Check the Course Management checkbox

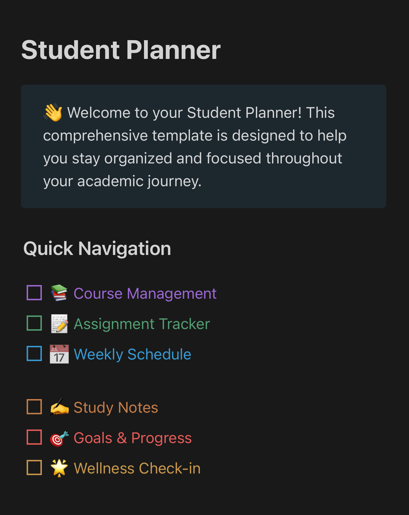(34, 293)
